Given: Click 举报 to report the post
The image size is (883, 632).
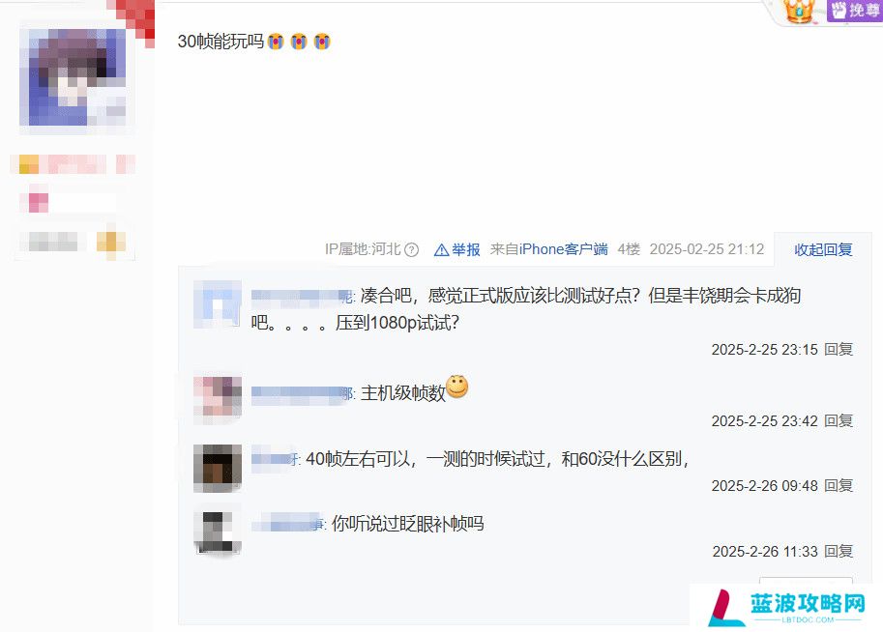Looking at the screenshot, I should 466,249.
